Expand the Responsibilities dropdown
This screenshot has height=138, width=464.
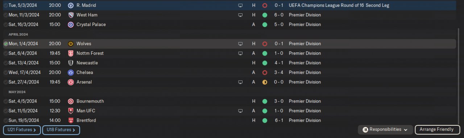click(385, 130)
